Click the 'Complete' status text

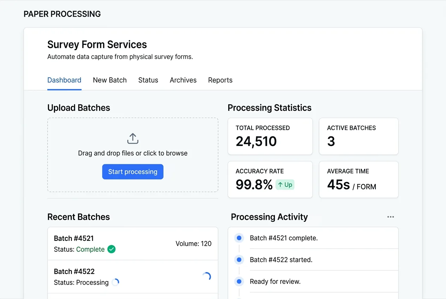point(90,249)
